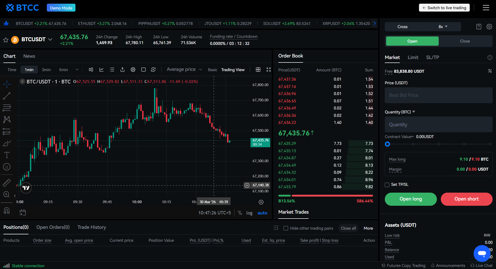Open the Announcements link
496x269 pixels.
click(x=448, y=266)
